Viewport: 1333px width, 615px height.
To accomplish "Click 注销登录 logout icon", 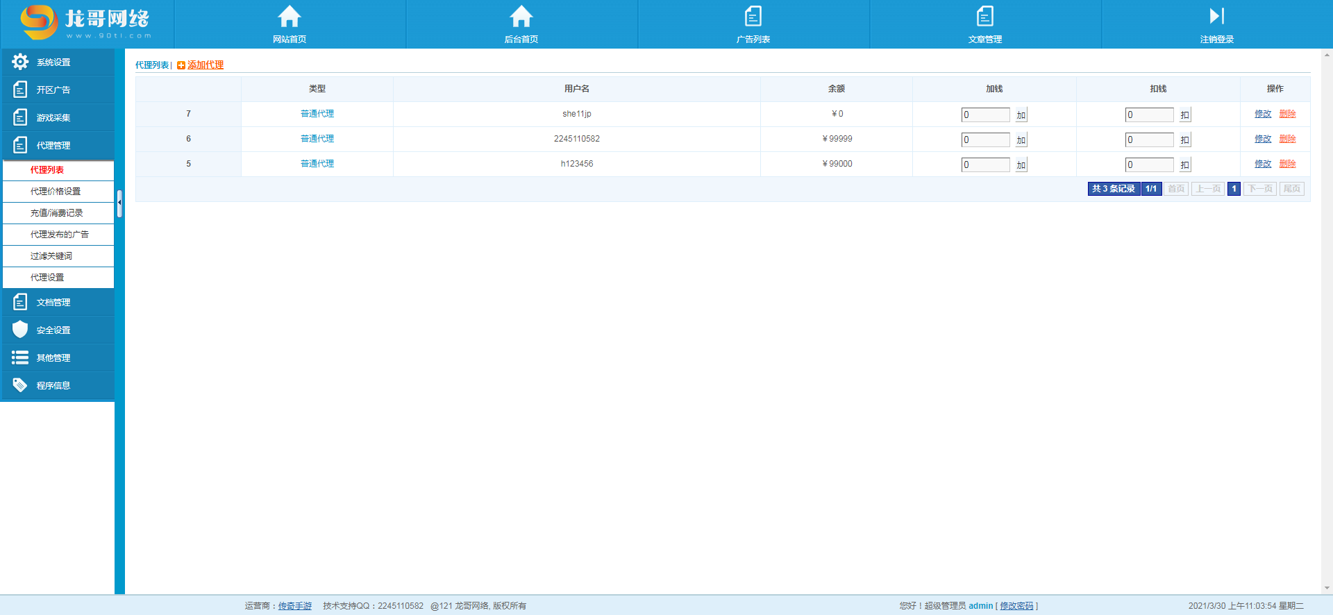I will pos(1217,16).
